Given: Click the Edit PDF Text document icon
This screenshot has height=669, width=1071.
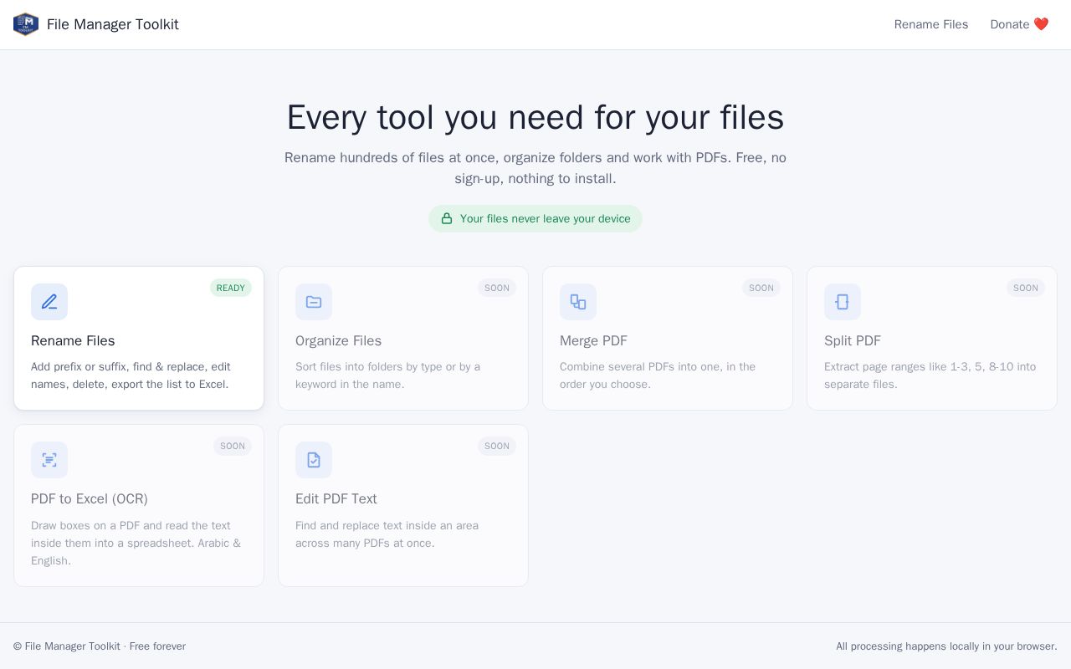Looking at the screenshot, I should pos(314,460).
